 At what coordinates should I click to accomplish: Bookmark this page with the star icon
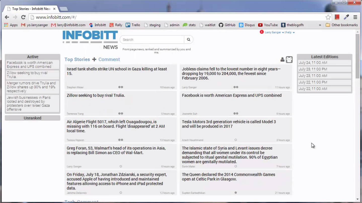(328, 17)
